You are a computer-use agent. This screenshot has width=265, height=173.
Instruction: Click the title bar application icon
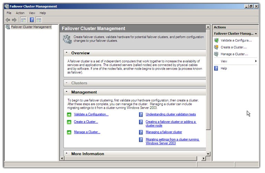(x=7, y=6)
